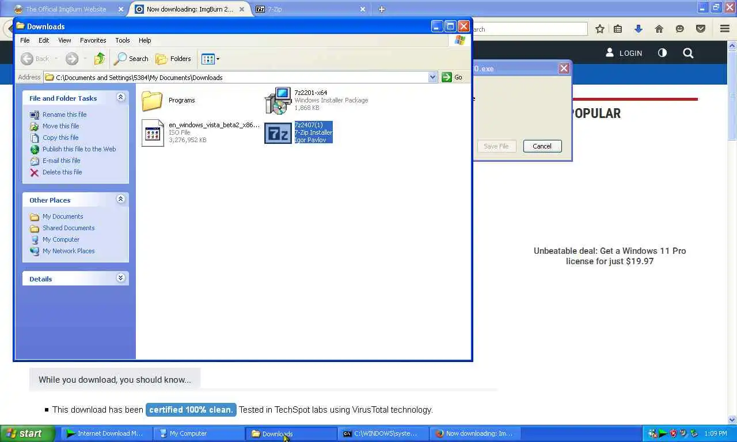Select the 7z2407(1) 7-Zip Installer icon

278,133
